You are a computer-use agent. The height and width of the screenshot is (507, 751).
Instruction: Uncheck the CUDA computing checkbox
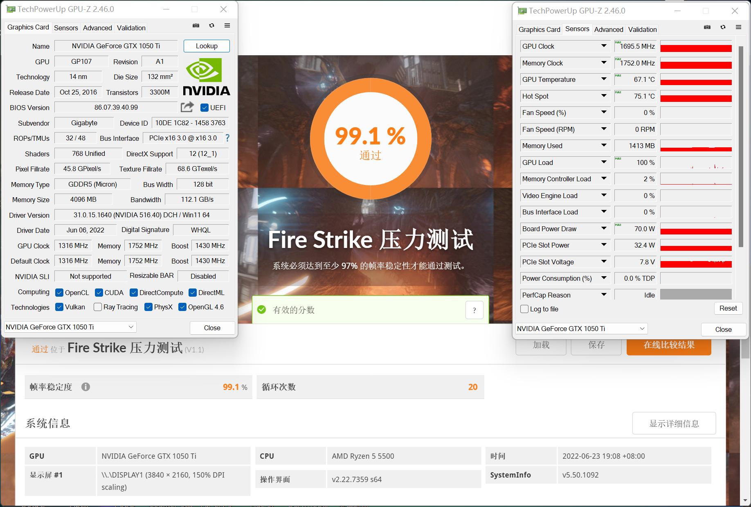99,292
